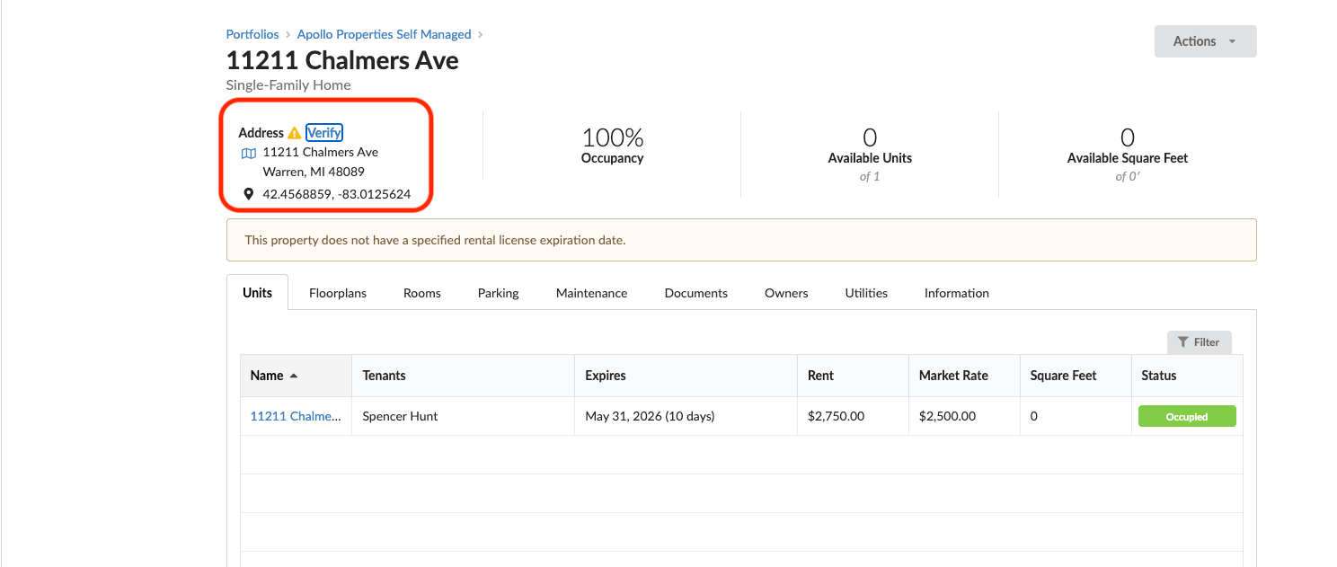
Task: Open the Information tab
Action: coord(957,293)
